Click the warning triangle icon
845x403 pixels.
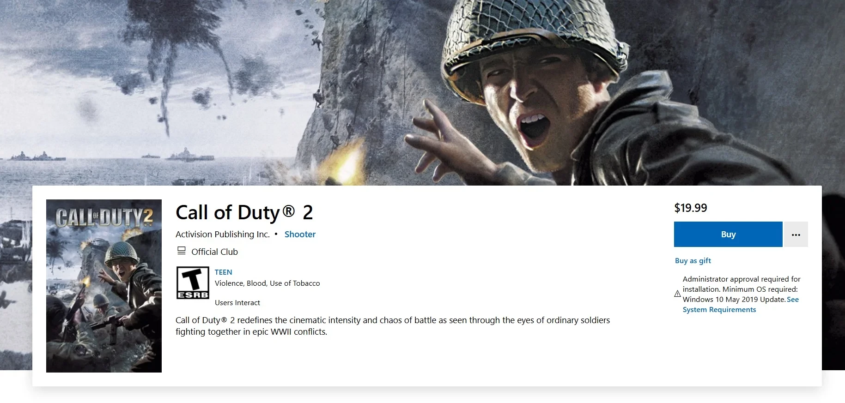pyautogui.click(x=677, y=294)
